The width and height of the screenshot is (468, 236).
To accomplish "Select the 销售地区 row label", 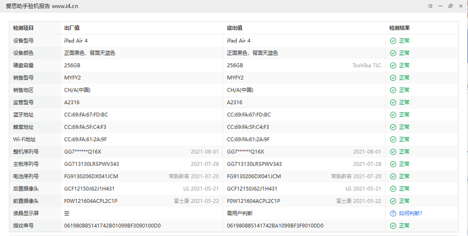I will click(23, 90).
